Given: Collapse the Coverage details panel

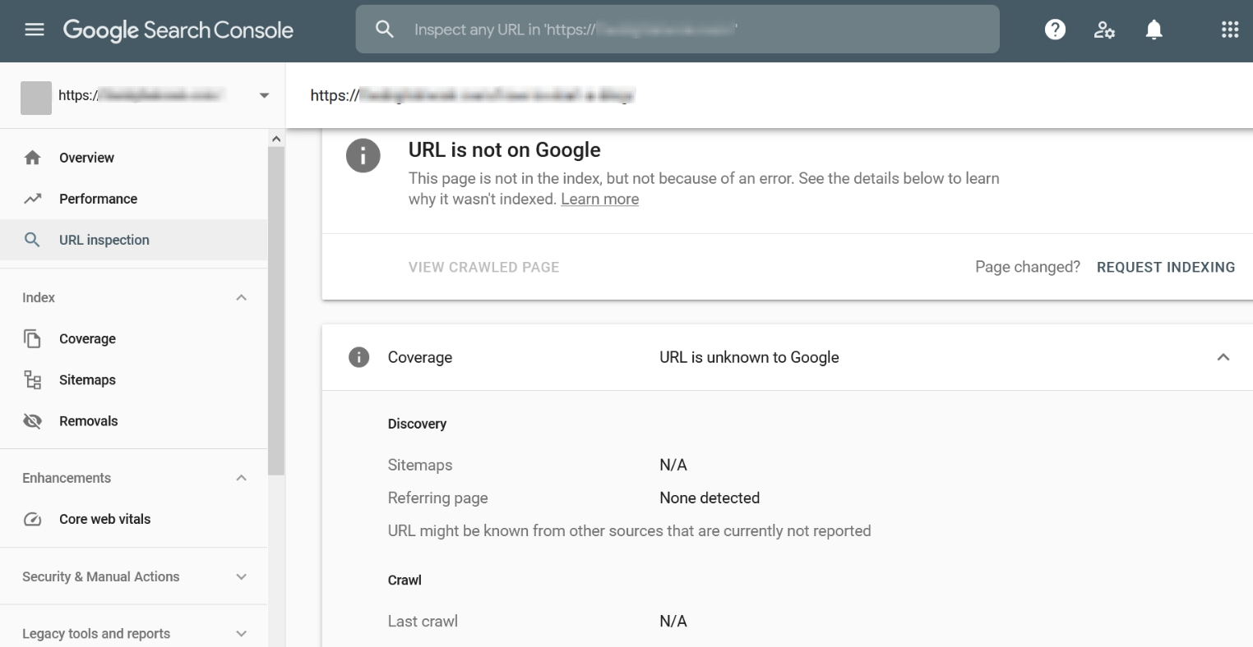Looking at the screenshot, I should coord(1223,357).
